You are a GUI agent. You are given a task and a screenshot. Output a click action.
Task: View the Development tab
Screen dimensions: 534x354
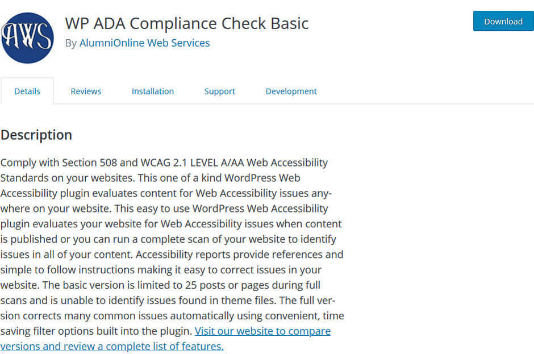tap(291, 91)
